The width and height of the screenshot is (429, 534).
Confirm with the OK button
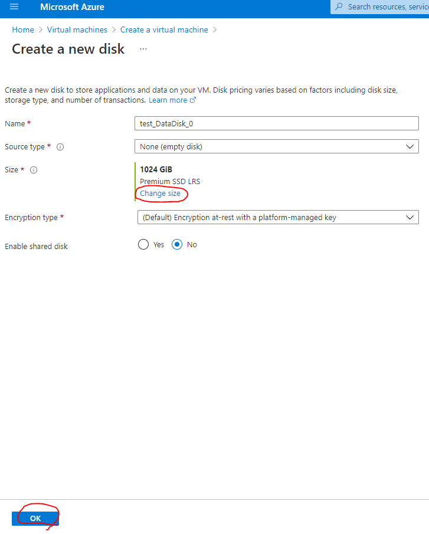35,518
